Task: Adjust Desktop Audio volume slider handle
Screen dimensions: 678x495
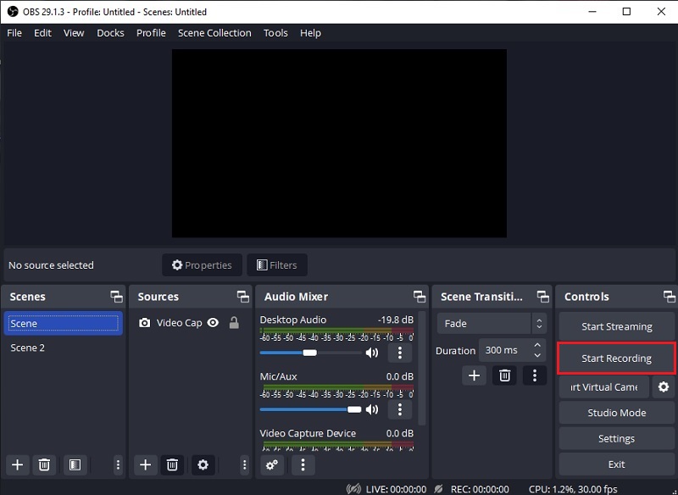Action: pyautogui.click(x=309, y=353)
